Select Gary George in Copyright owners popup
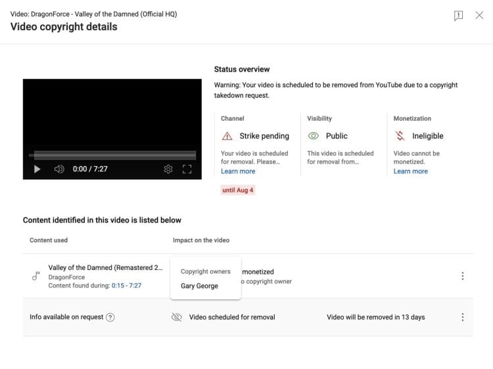The height and width of the screenshot is (369, 493). tap(199, 286)
